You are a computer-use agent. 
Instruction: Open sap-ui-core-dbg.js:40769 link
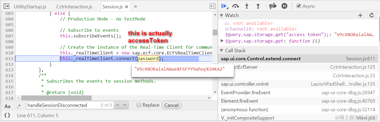click(x=348, y=101)
